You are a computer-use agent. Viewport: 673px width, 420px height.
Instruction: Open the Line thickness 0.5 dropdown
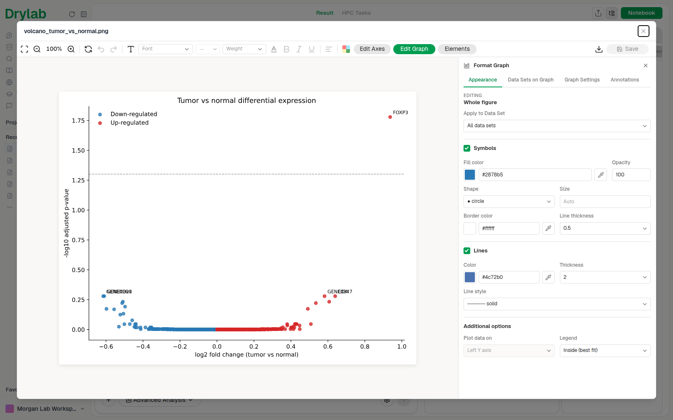point(605,228)
